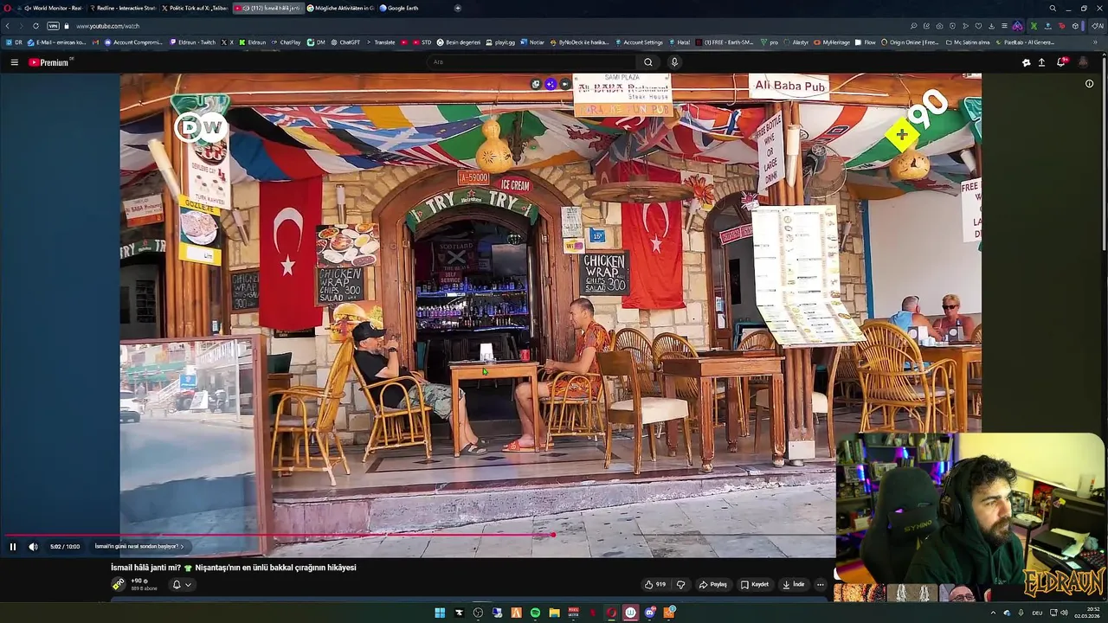Image resolution: width=1108 pixels, height=623 pixels.
Task: Show hidden system tray icons chevron
Action: 993,613
